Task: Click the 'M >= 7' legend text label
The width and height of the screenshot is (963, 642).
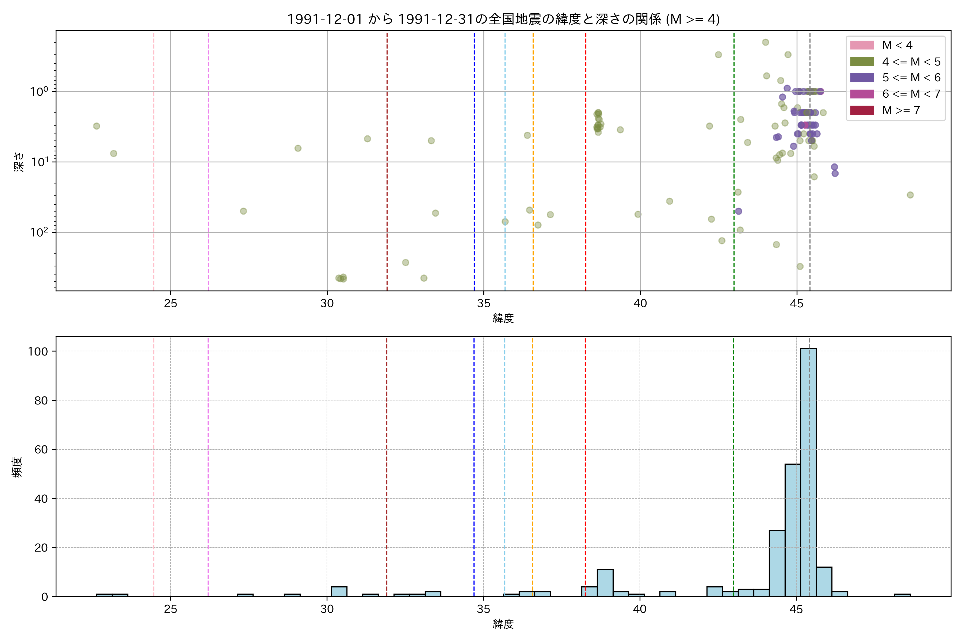Action: tap(901, 110)
